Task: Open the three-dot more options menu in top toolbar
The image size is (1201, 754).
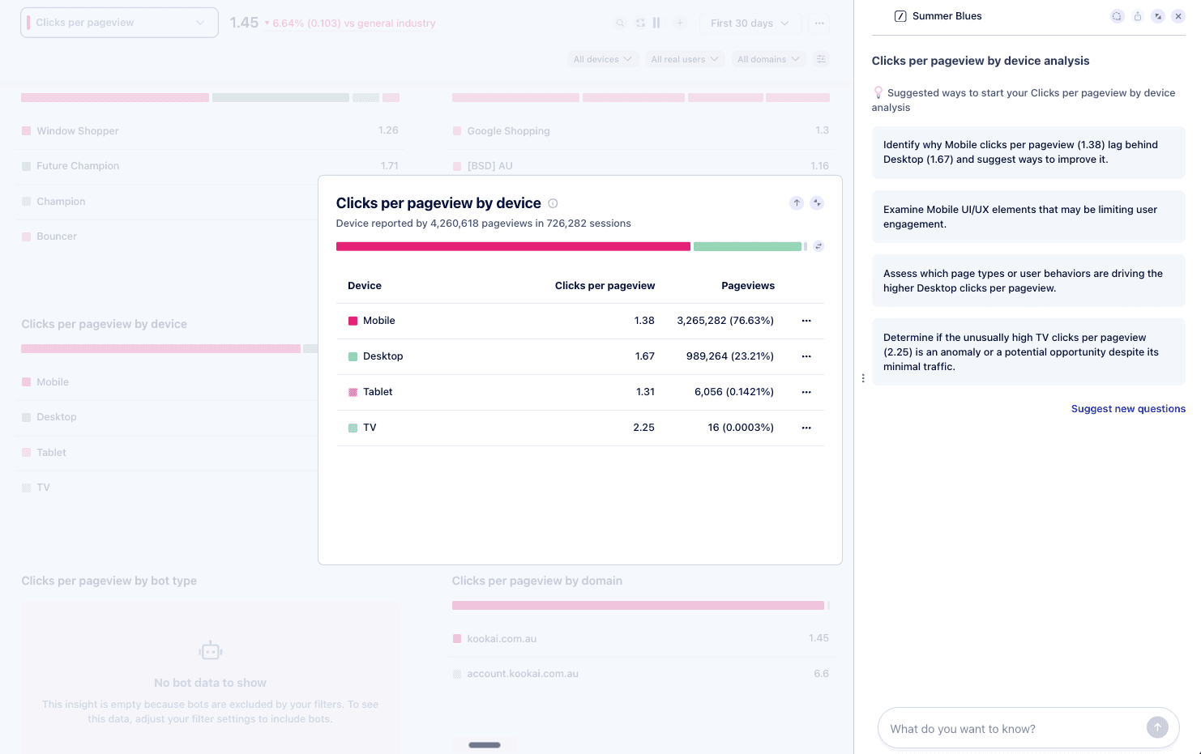Action: coord(819,23)
